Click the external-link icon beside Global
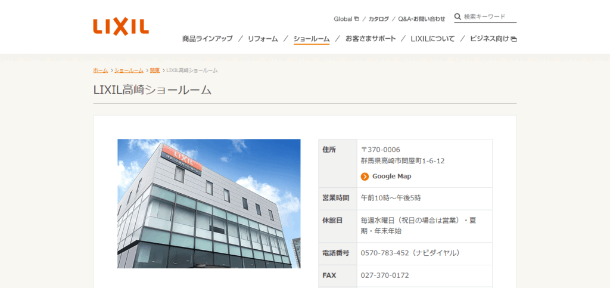 tap(356, 18)
